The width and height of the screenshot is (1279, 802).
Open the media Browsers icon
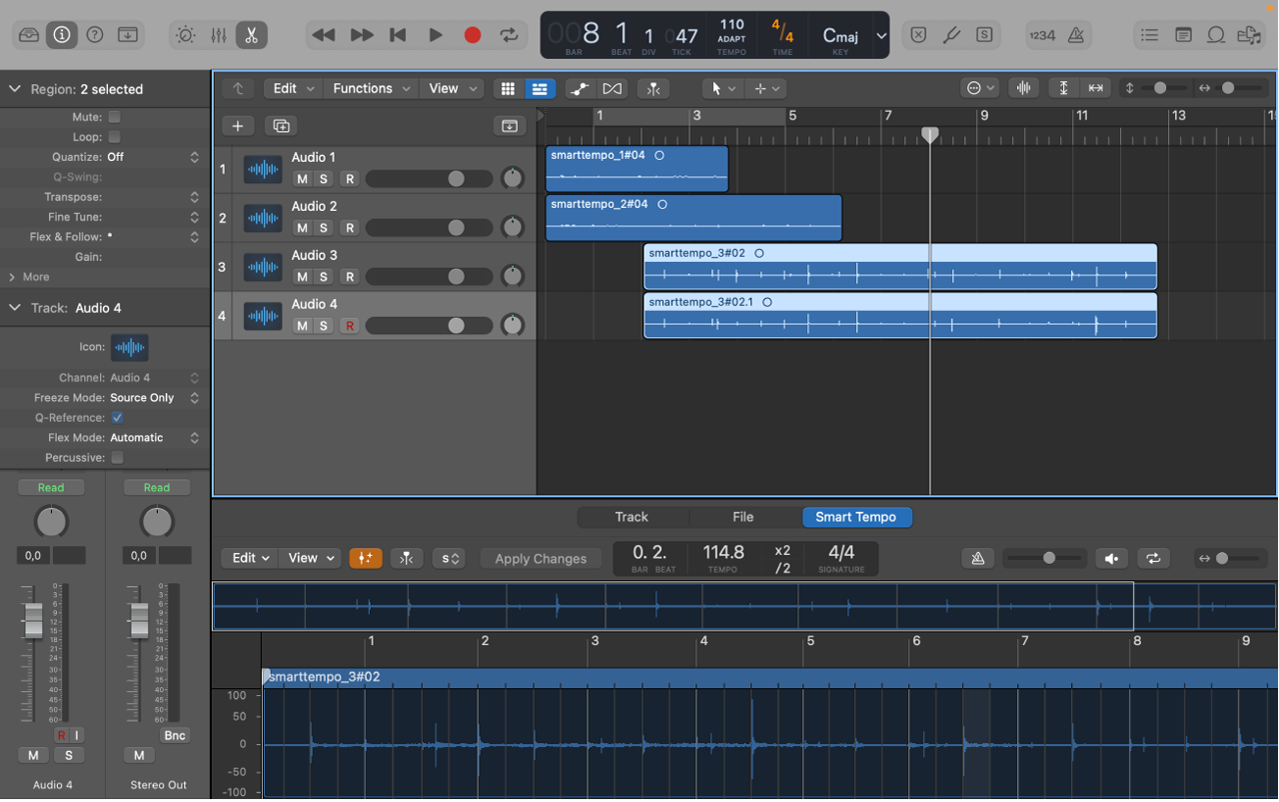coord(1249,35)
